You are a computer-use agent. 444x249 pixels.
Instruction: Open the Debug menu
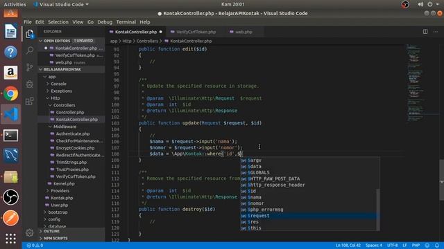(105, 22)
